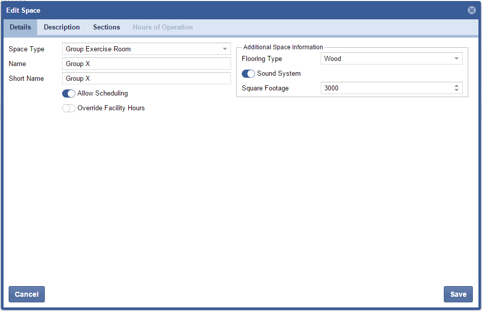The height and width of the screenshot is (311, 482).
Task: Click into the Short Name field
Action: click(147, 78)
